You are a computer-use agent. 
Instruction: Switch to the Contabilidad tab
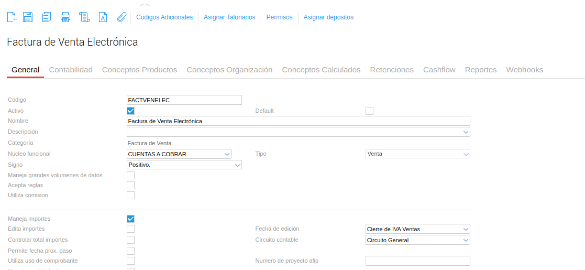71,69
